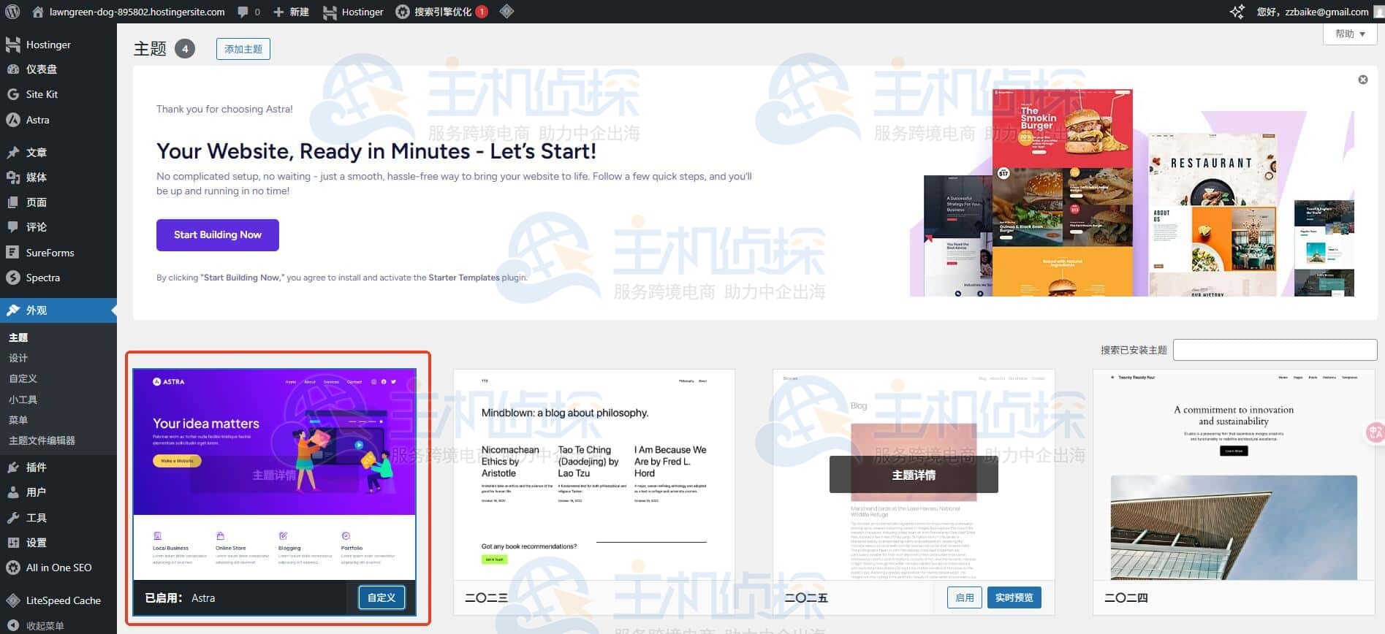Open the comments bubble icon in admin bar

[243, 12]
